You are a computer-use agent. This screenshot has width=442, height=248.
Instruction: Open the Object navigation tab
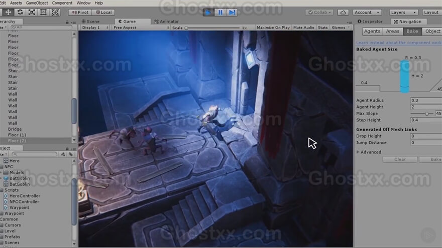(432, 31)
